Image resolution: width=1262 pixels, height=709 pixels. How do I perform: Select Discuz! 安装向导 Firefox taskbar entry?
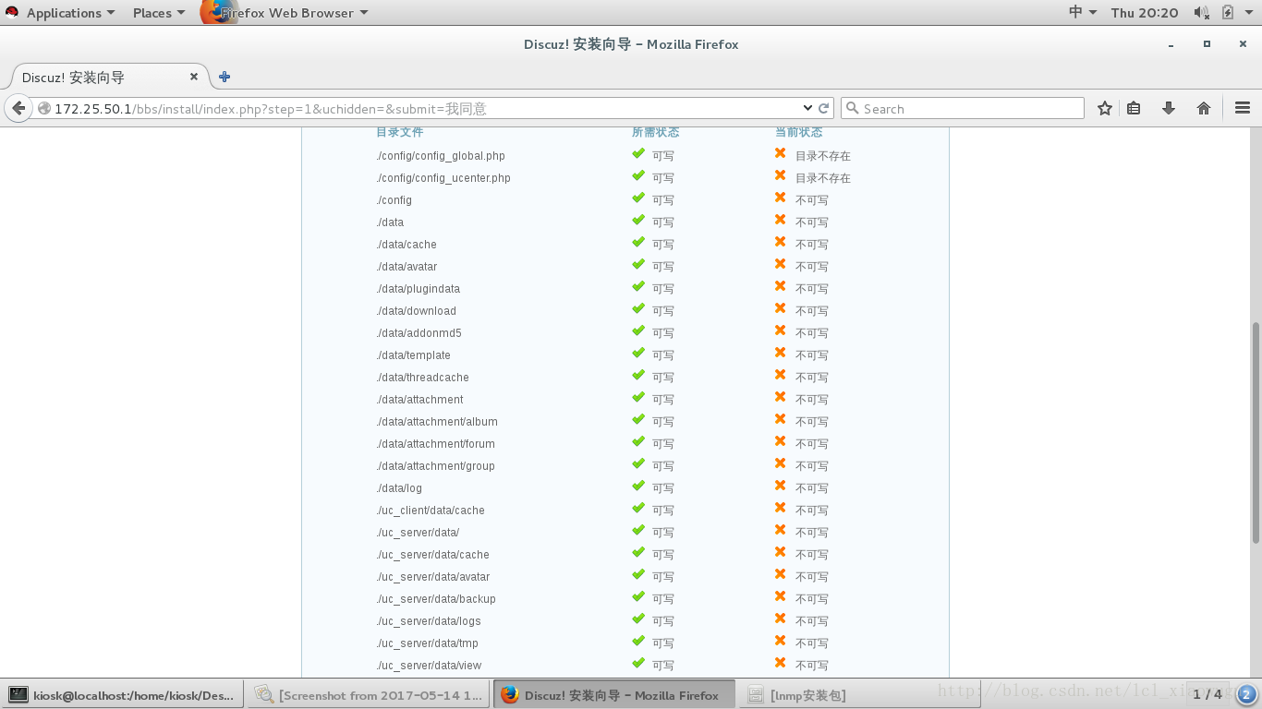tap(614, 694)
